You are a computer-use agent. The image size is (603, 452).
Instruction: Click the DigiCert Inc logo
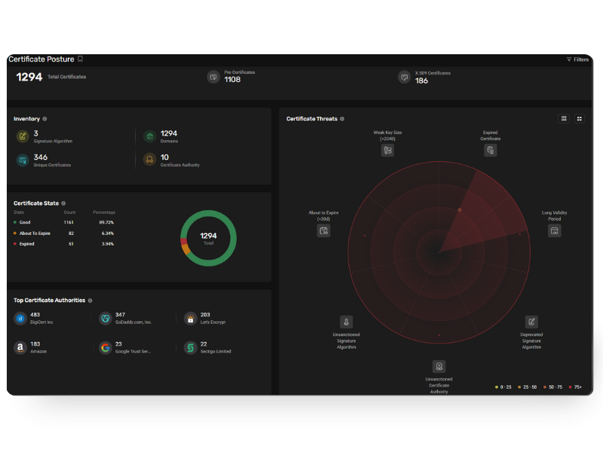coord(20,318)
